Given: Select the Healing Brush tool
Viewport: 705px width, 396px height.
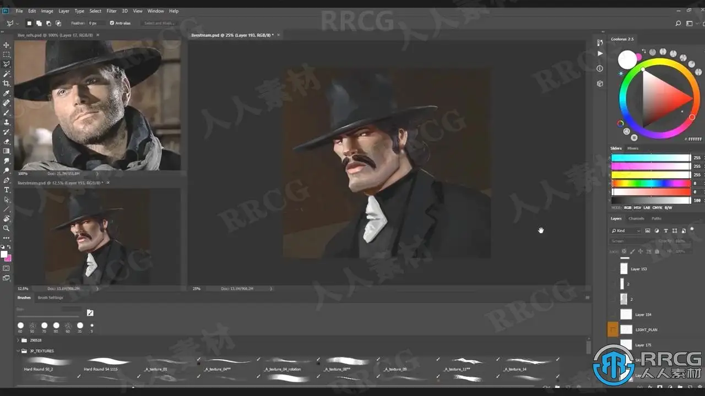Looking at the screenshot, I should [7, 103].
